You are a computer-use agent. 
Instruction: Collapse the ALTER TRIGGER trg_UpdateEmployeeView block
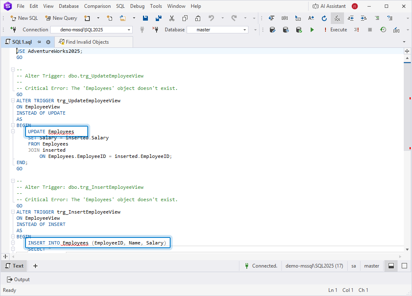pos(13,101)
